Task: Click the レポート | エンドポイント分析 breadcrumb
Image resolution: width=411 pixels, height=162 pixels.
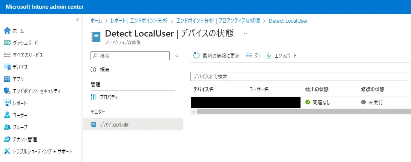Action: tap(139, 21)
